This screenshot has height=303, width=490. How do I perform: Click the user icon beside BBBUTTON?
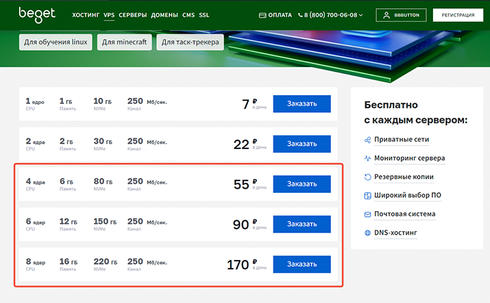(x=387, y=14)
